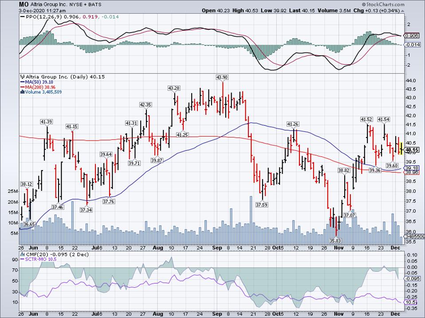
Task: Click the 43.90 peak price label
Action: pyautogui.click(x=222, y=77)
